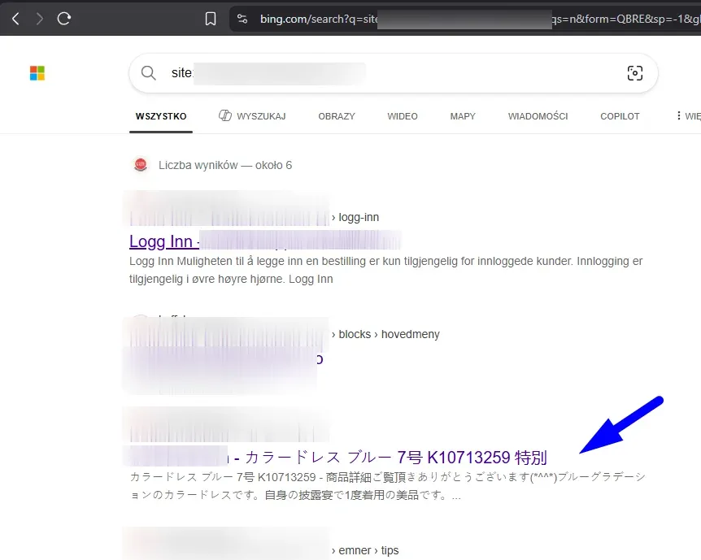This screenshot has width=701, height=560.
Task: Open site settings icon in address bar
Action: 242,19
